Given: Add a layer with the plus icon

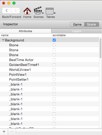Looking at the screenshot, I should (x=4, y=132).
